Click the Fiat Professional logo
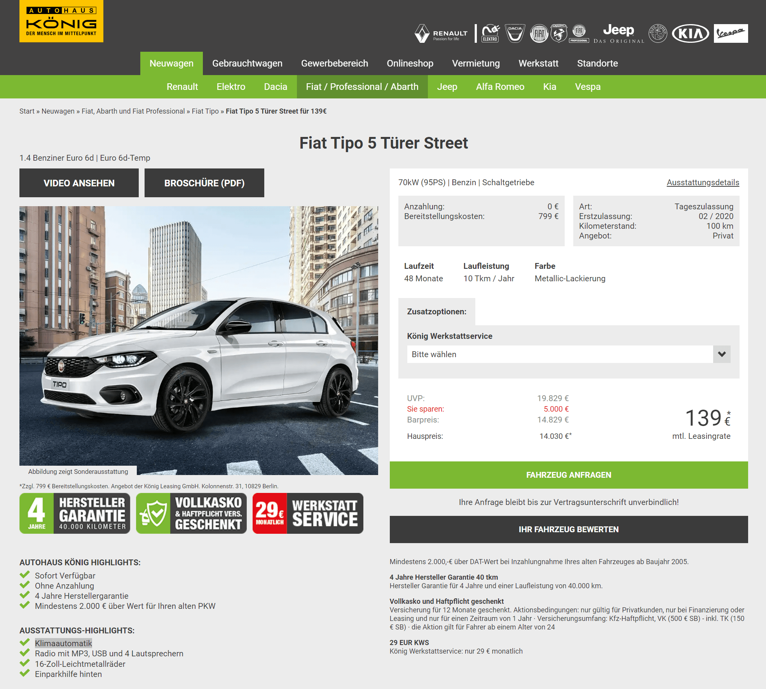Image resolution: width=766 pixels, height=689 pixels. [x=579, y=33]
